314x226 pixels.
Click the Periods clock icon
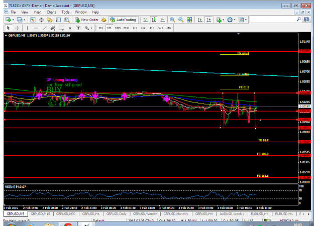[230, 20]
